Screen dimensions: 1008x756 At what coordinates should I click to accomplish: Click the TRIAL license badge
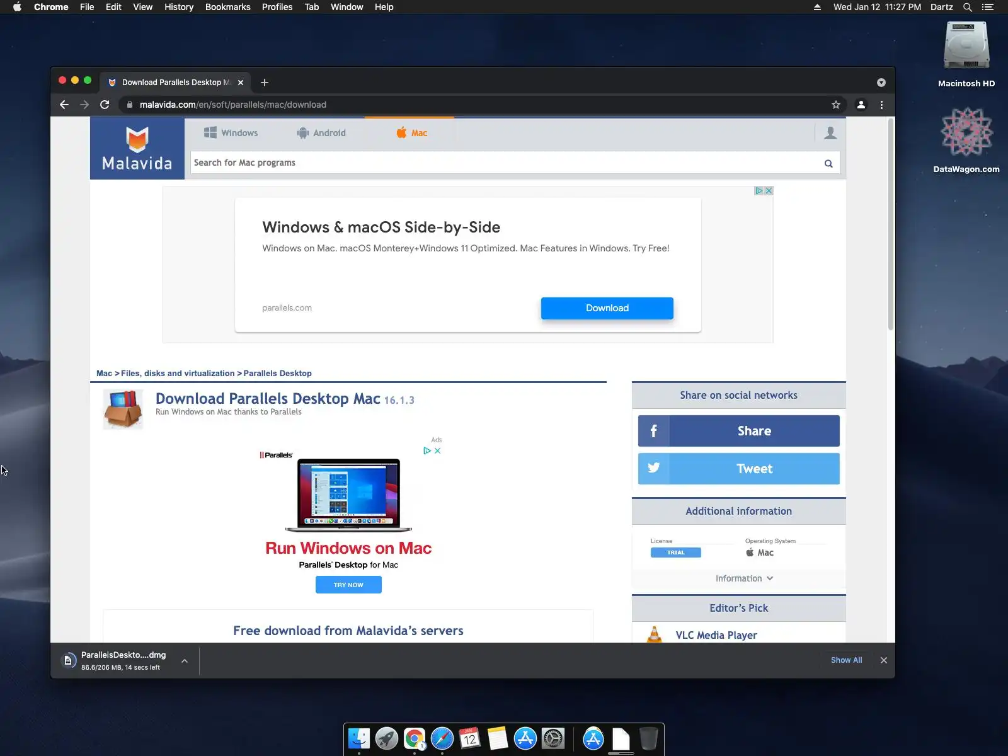point(675,553)
